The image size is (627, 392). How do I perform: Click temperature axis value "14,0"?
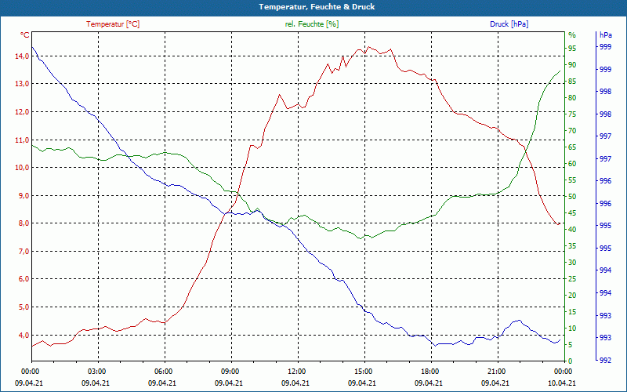(x=22, y=56)
